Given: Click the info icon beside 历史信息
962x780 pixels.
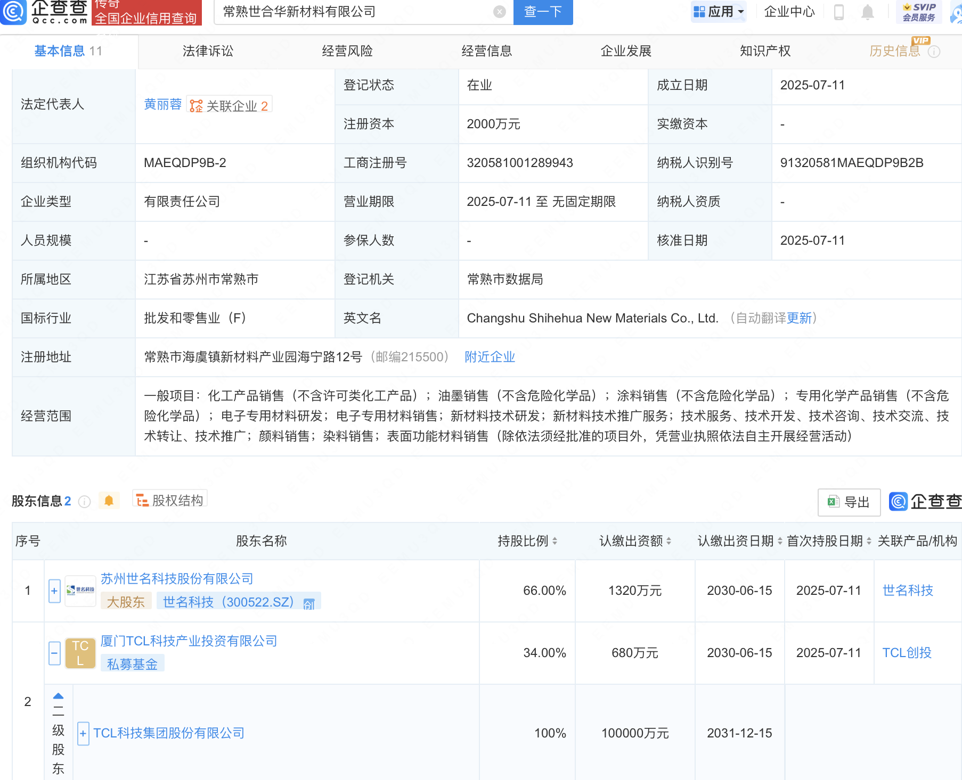Looking at the screenshot, I should [934, 52].
